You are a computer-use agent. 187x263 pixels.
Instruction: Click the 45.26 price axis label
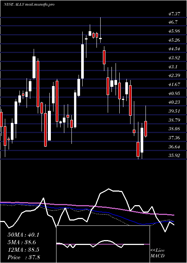174,40
